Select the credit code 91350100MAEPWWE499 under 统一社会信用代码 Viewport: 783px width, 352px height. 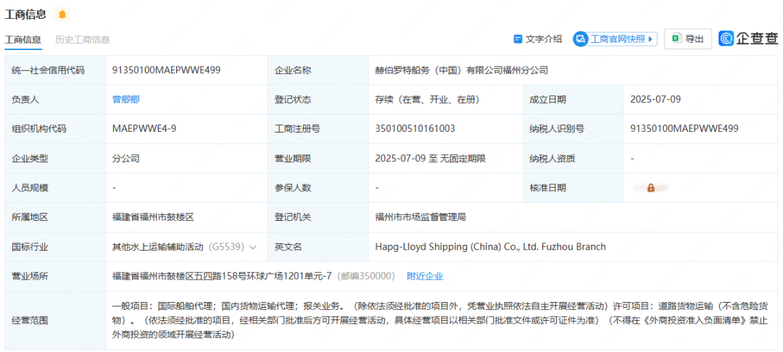[x=167, y=70]
